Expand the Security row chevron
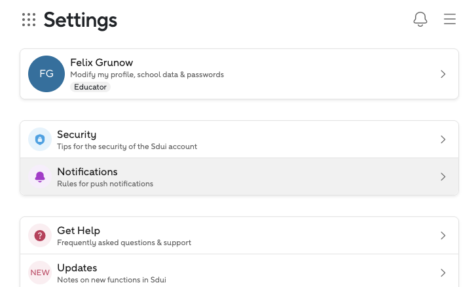Image resolution: width=476 pixels, height=287 pixels. click(443, 139)
